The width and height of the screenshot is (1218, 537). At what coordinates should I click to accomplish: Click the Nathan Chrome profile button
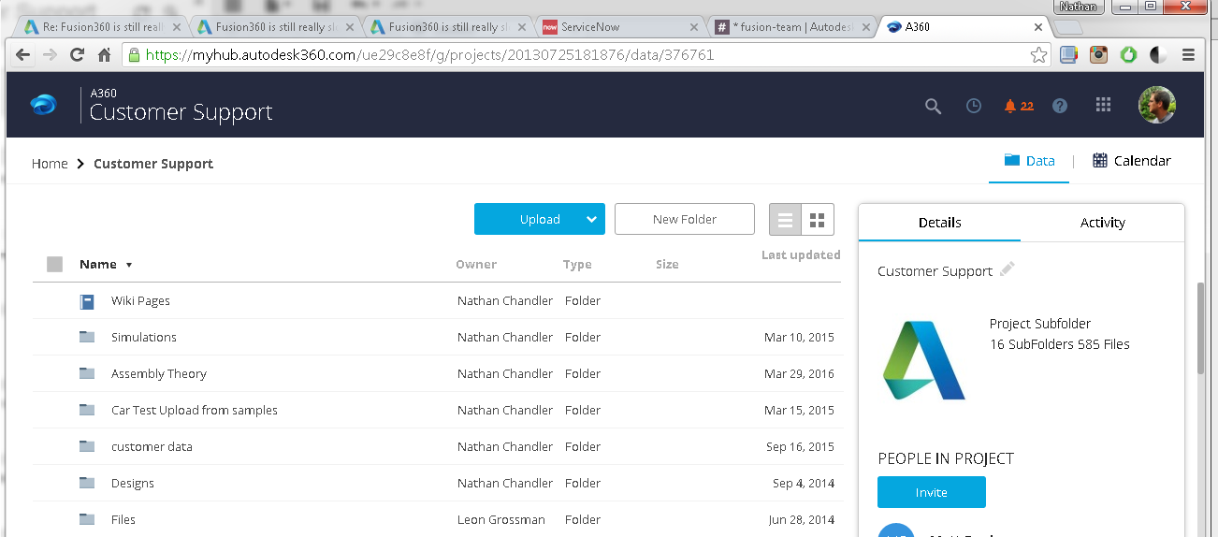point(1079,7)
